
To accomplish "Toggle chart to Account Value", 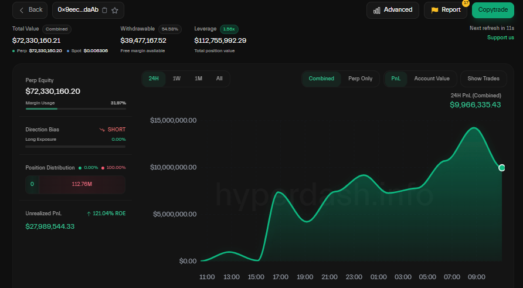I will pos(432,79).
